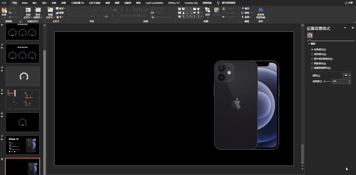Click the fill paint bucket icon in pane

pyautogui.click(x=310, y=35)
